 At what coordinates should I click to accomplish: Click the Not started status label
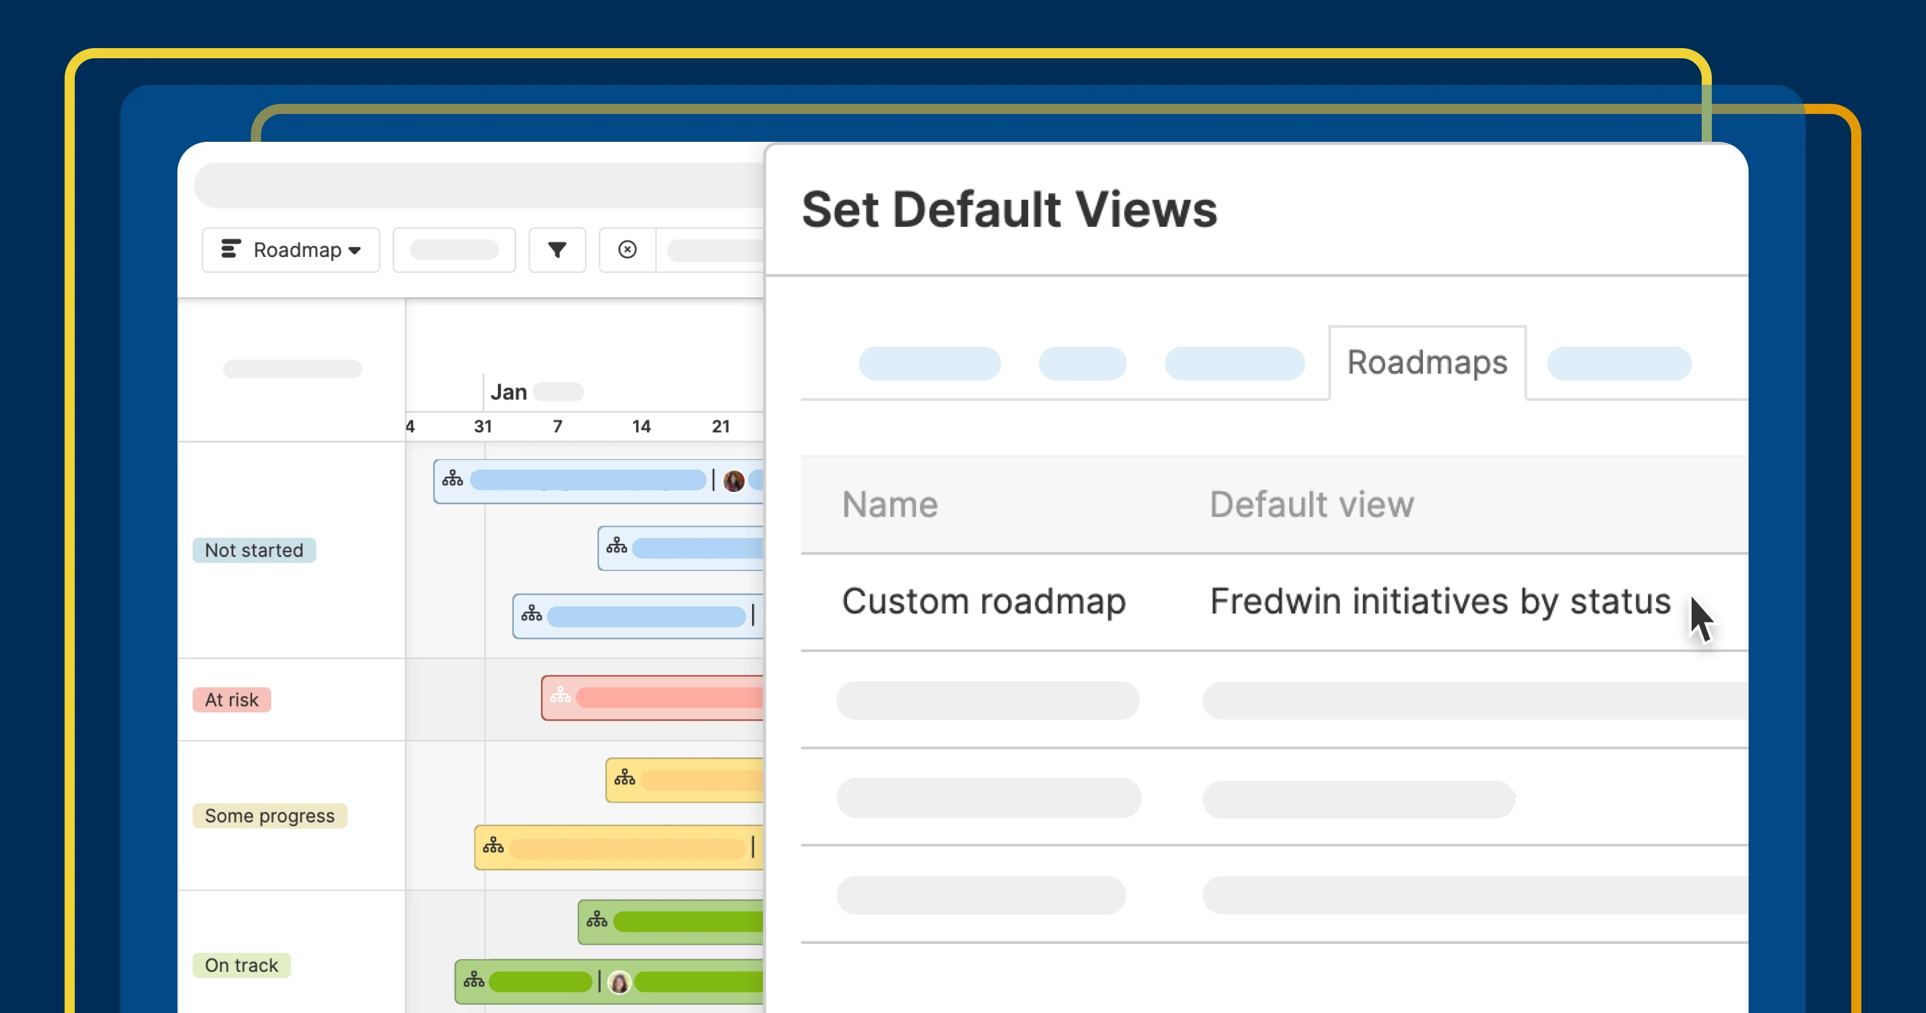[x=254, y=550]
